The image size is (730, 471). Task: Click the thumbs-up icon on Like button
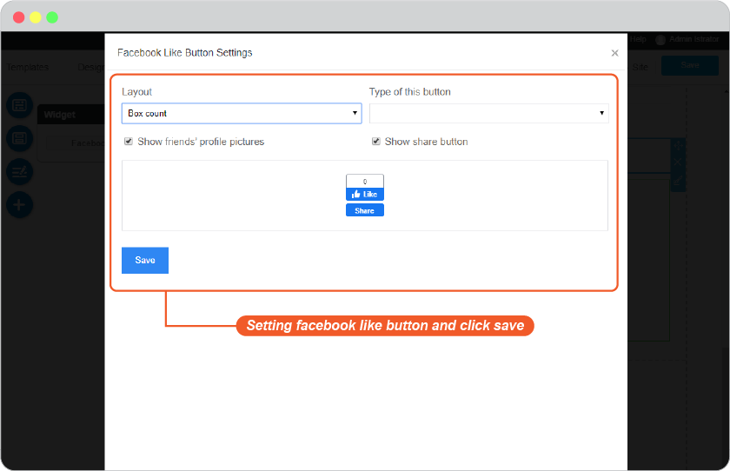[356, 194]
